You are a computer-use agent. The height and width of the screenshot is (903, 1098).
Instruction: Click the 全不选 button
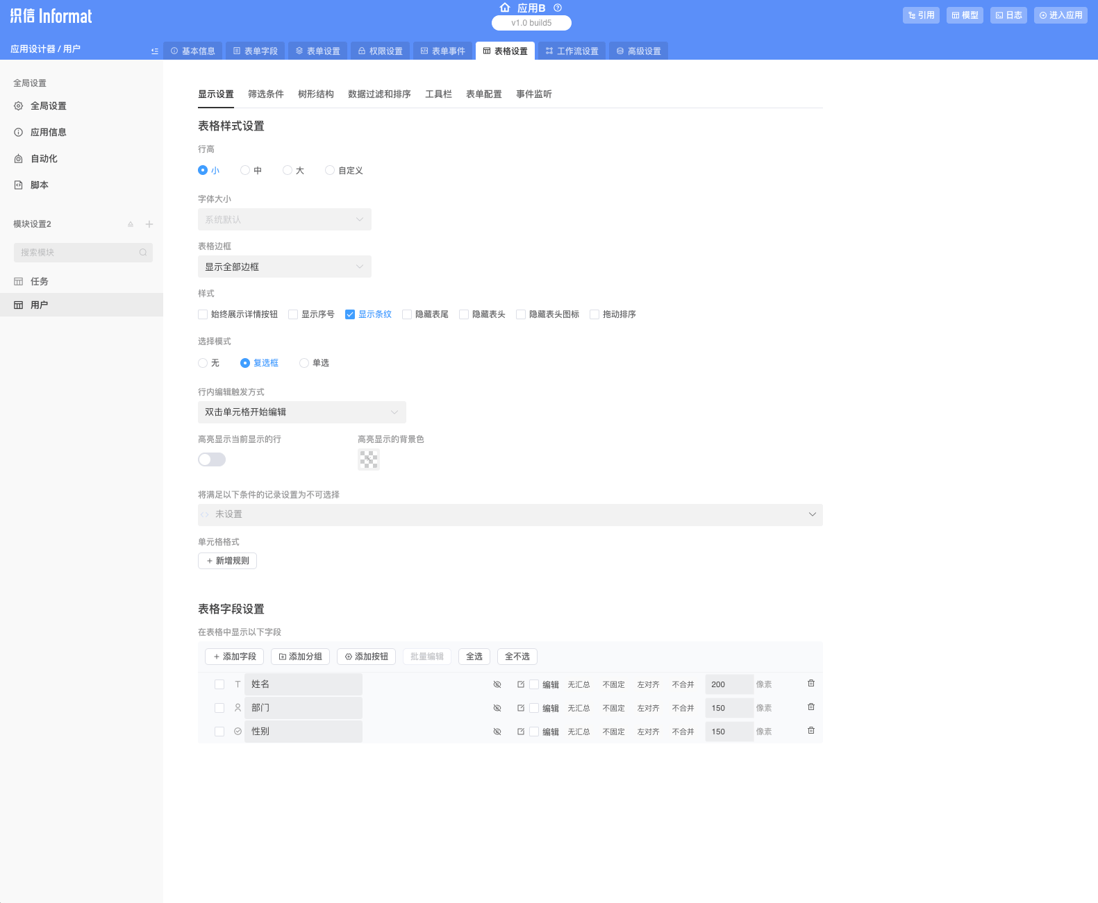pyautogui.click(x=517, y=657)
